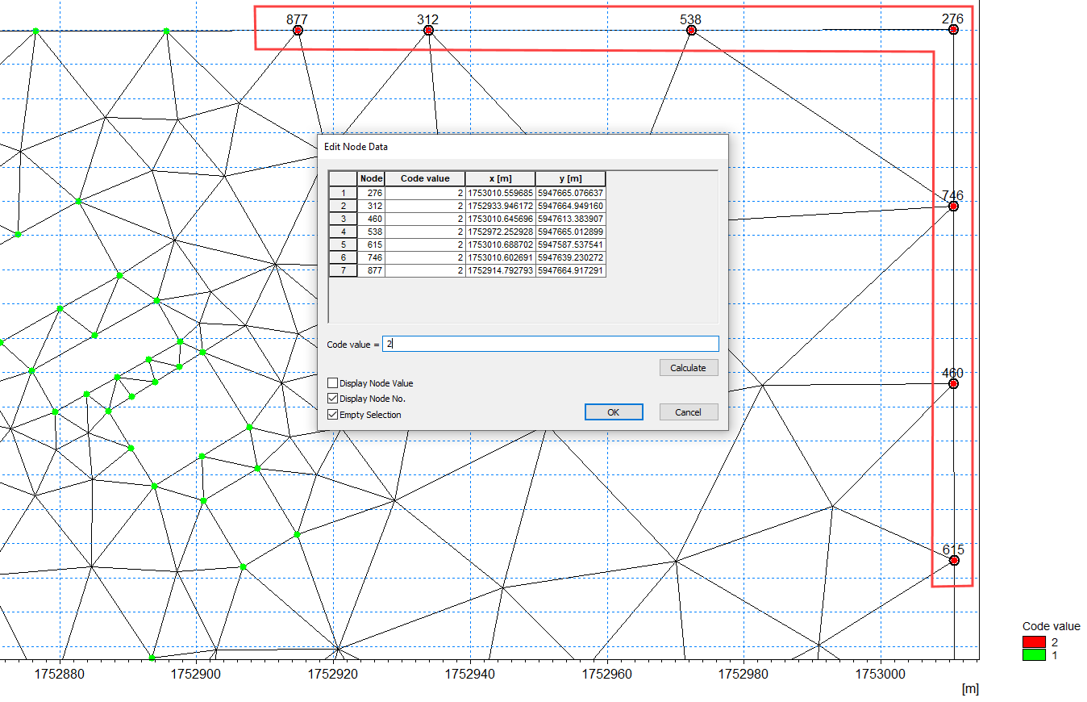This screenshot has width=1087, height=702.
Task: Click the Code value cell for node 460
Action: pos(425,219)
